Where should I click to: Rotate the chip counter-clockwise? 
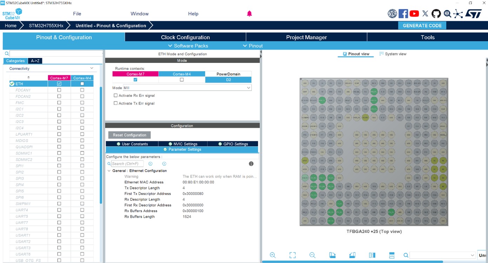(352, 255)
